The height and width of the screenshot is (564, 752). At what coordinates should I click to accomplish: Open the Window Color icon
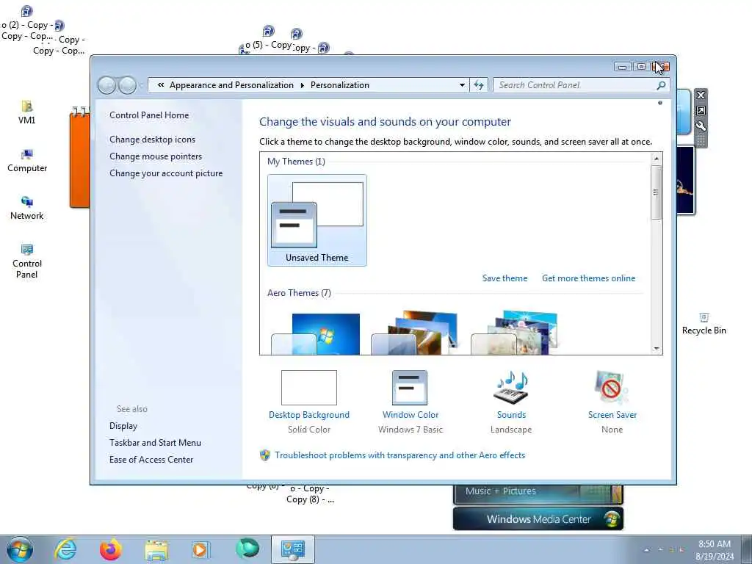point(410,388)
